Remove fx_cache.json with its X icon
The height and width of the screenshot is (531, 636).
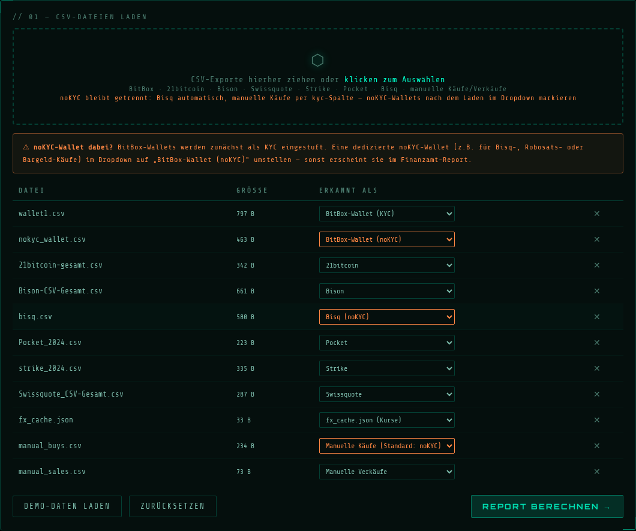[x=596, y=420]
